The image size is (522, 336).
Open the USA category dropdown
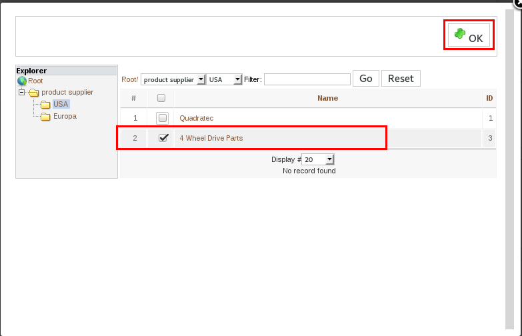pos(224,79)
